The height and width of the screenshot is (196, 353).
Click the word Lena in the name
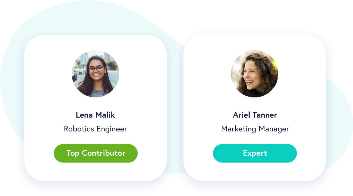(84, 115)
